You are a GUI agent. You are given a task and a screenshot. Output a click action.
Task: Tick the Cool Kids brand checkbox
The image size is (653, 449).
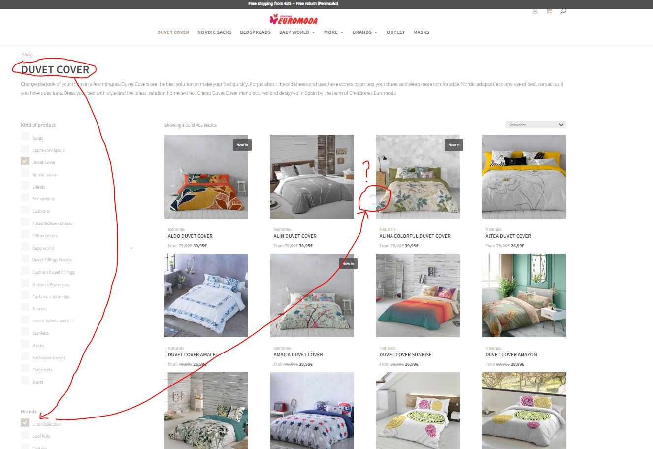(25, 436)
